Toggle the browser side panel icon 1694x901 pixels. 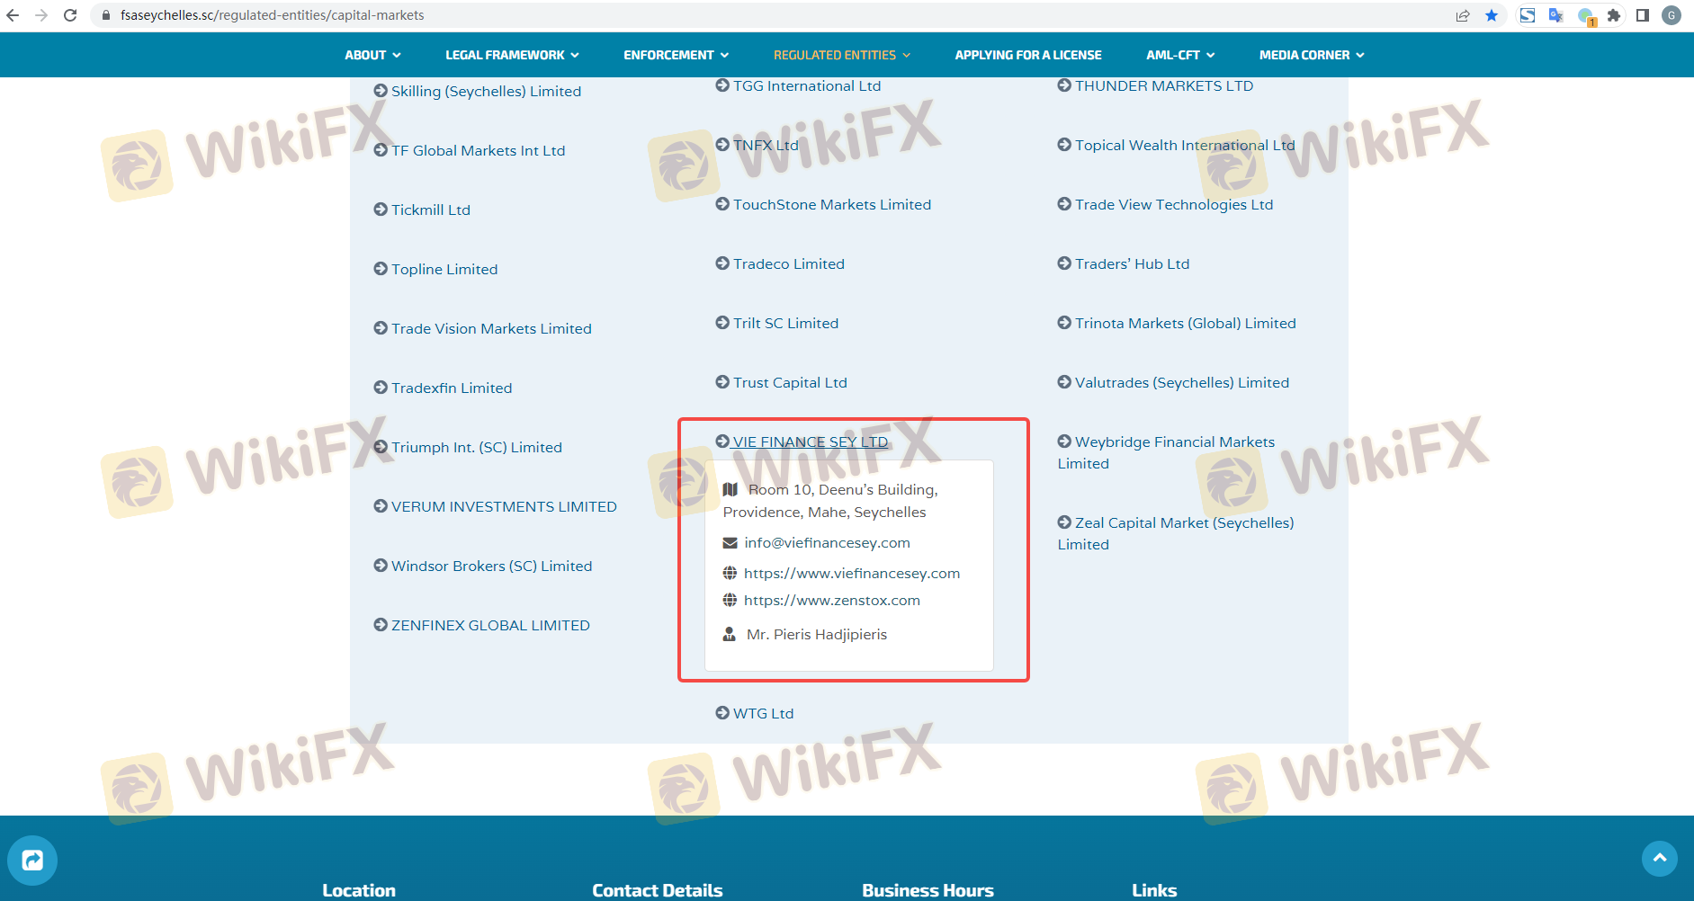pyautogui.click(x=1643, y=15)
